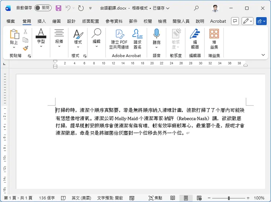Open the 校閱 ribbon tab

[x=148, y=21]
